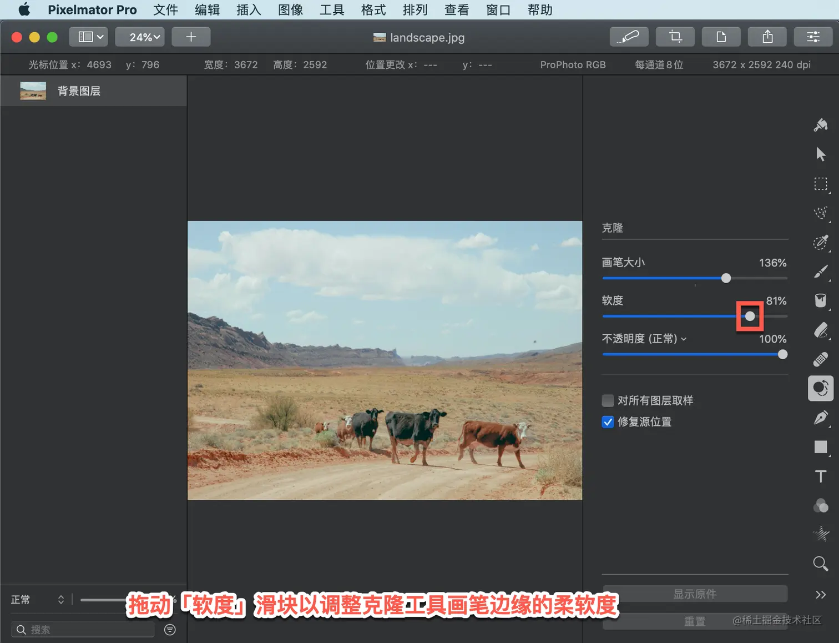Choose the Rectangular Selection tool
839x643 pixels.
click(821, 184)
